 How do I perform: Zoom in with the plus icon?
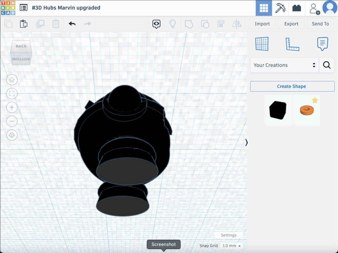[12, 107]
